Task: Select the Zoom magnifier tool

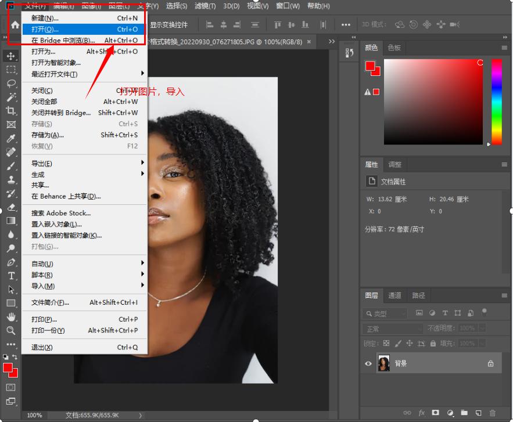Action: (11, 330)
